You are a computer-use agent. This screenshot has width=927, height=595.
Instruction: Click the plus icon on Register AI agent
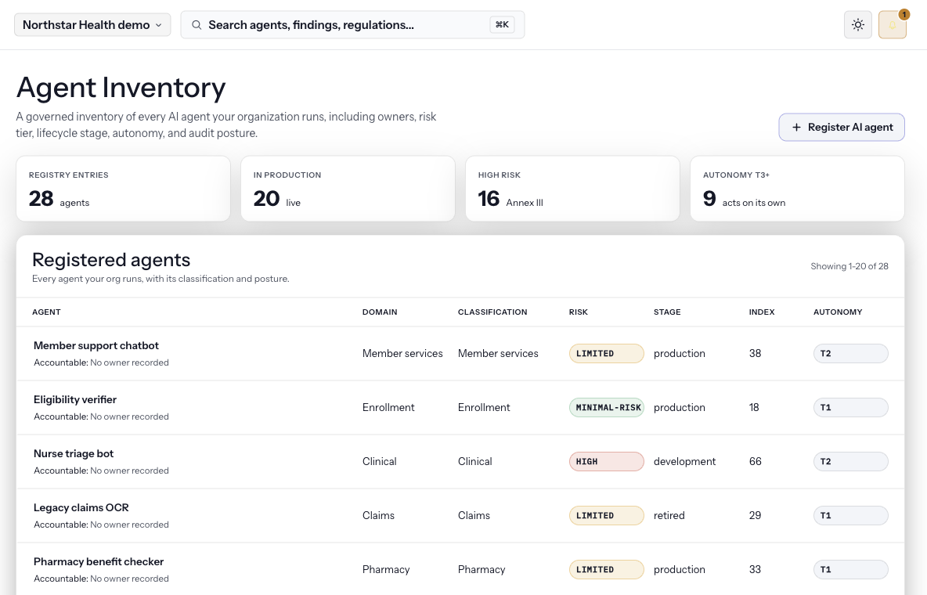coord(796,127)
